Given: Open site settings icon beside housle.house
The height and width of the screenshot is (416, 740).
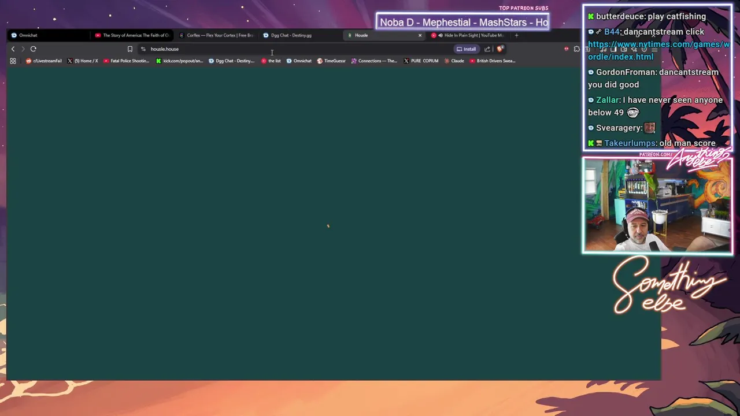Looking at the screenshot, I should click(x=143, y=49).
